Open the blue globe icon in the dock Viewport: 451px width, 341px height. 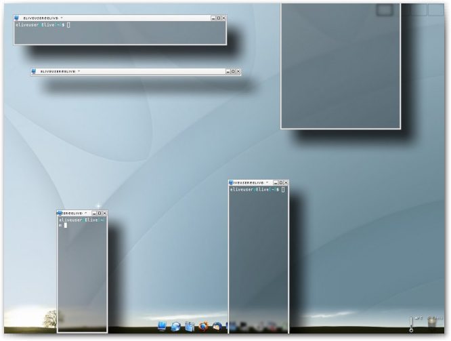click(176, 327)
